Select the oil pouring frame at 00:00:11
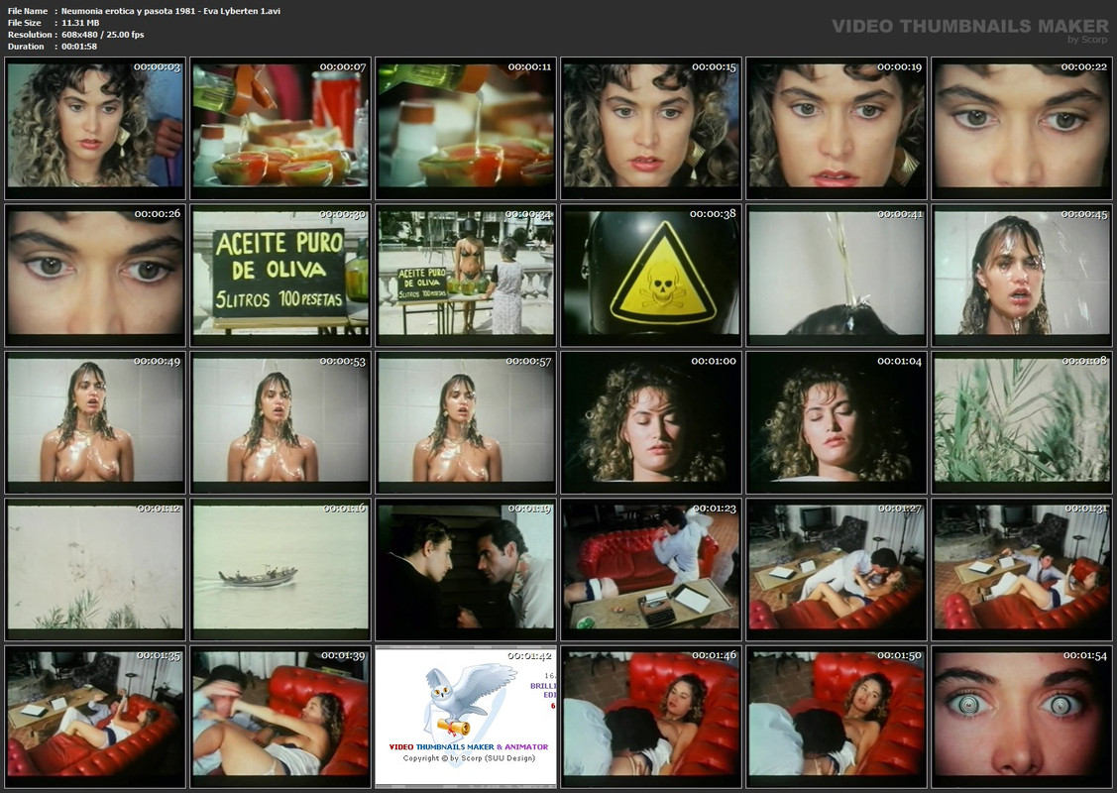This screenshot has height=793, width=1117. (465, 128)
